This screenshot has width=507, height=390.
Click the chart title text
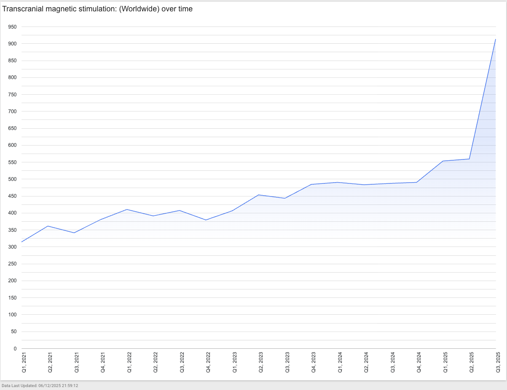click(x=97, y=9)
